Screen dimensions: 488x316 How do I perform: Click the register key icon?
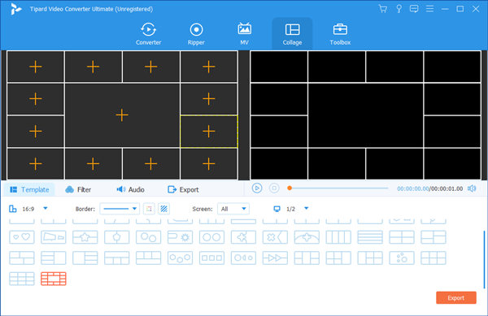tap(399, 9)
